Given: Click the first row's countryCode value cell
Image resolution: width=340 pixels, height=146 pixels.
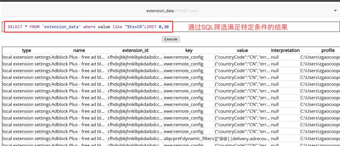Looking at the screenshot, I should [242, 57].
